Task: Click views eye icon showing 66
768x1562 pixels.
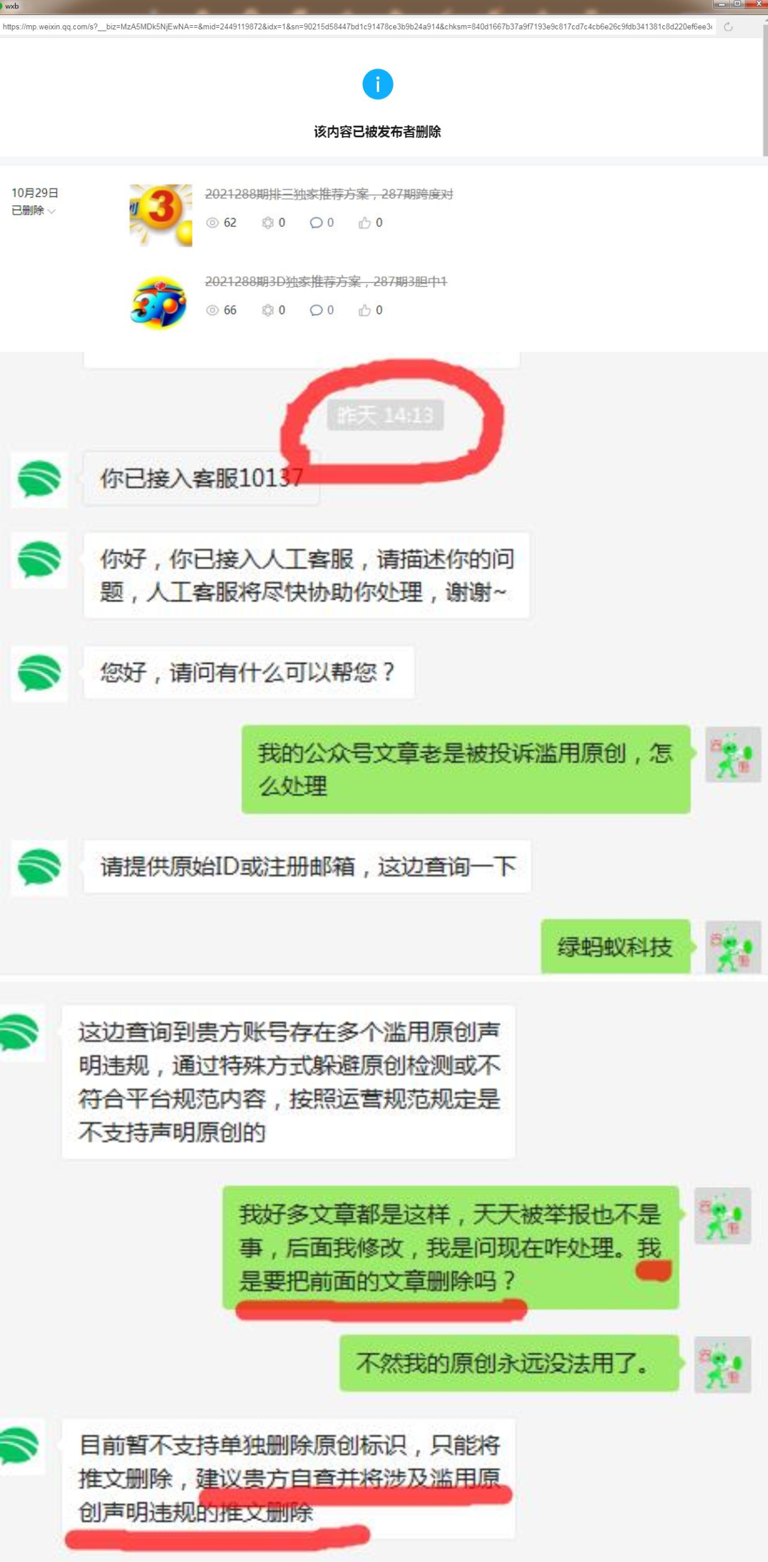Action: pos(212,310)
